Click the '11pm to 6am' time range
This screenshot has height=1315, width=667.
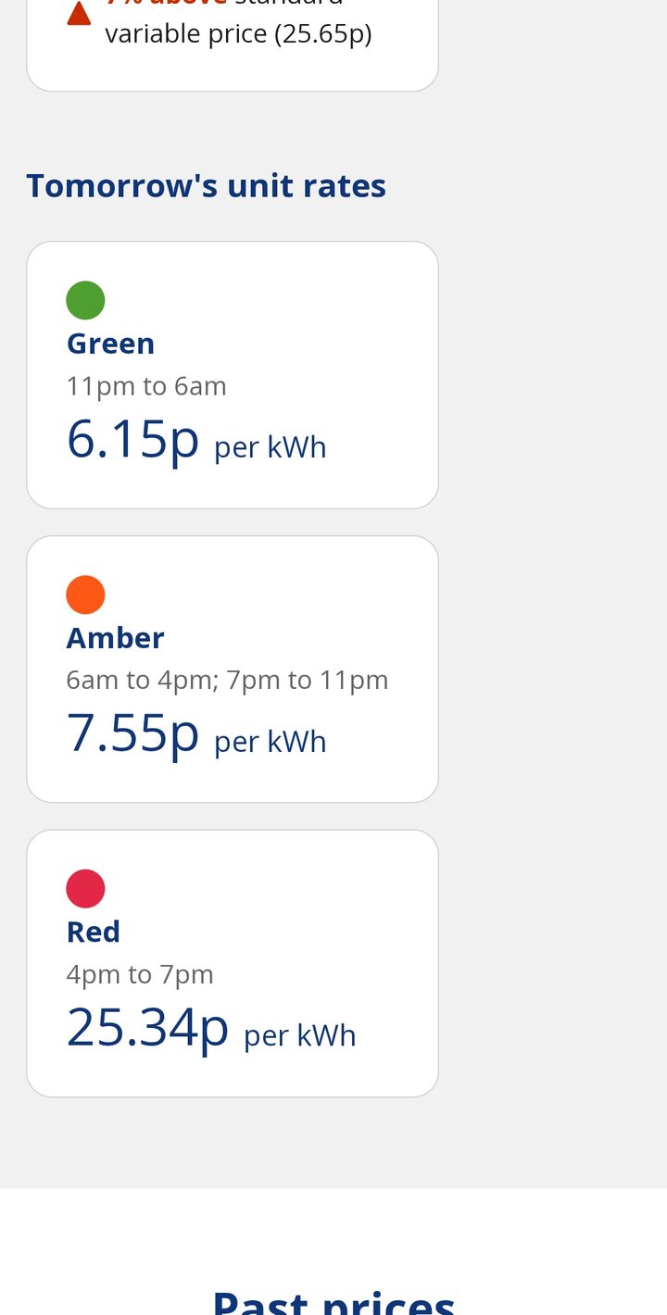coord(146,385)
